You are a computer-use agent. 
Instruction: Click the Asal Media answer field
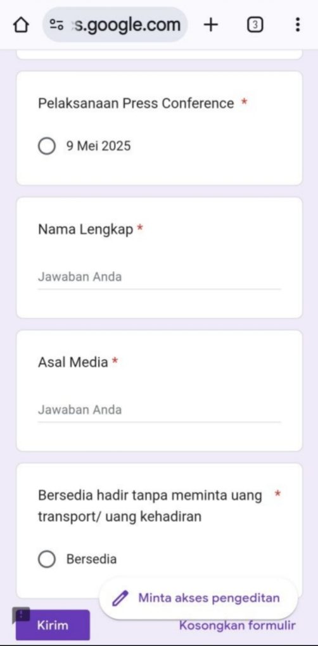coord(160,410)
